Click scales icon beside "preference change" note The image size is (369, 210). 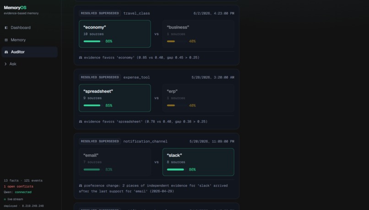tap(81, 186)
